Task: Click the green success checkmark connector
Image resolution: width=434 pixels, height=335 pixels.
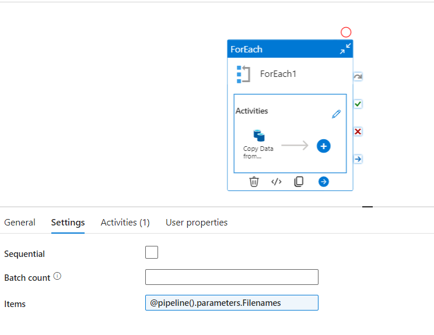Action: pos(358,104)
